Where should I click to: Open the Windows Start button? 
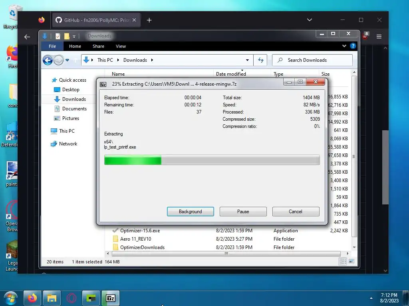tap(10, 298)
